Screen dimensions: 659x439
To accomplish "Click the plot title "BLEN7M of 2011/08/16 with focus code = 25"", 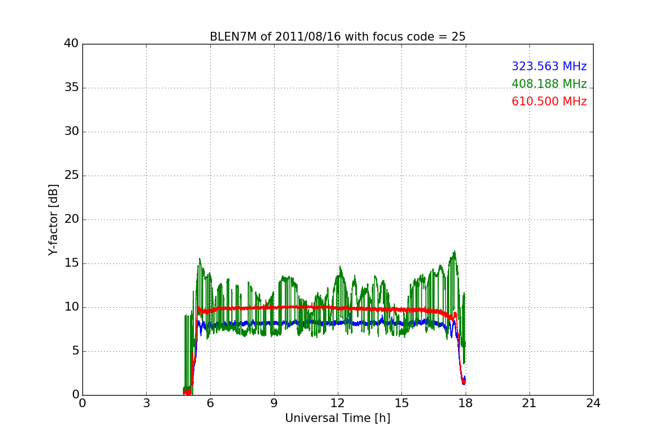I will (x=338, y=37).
